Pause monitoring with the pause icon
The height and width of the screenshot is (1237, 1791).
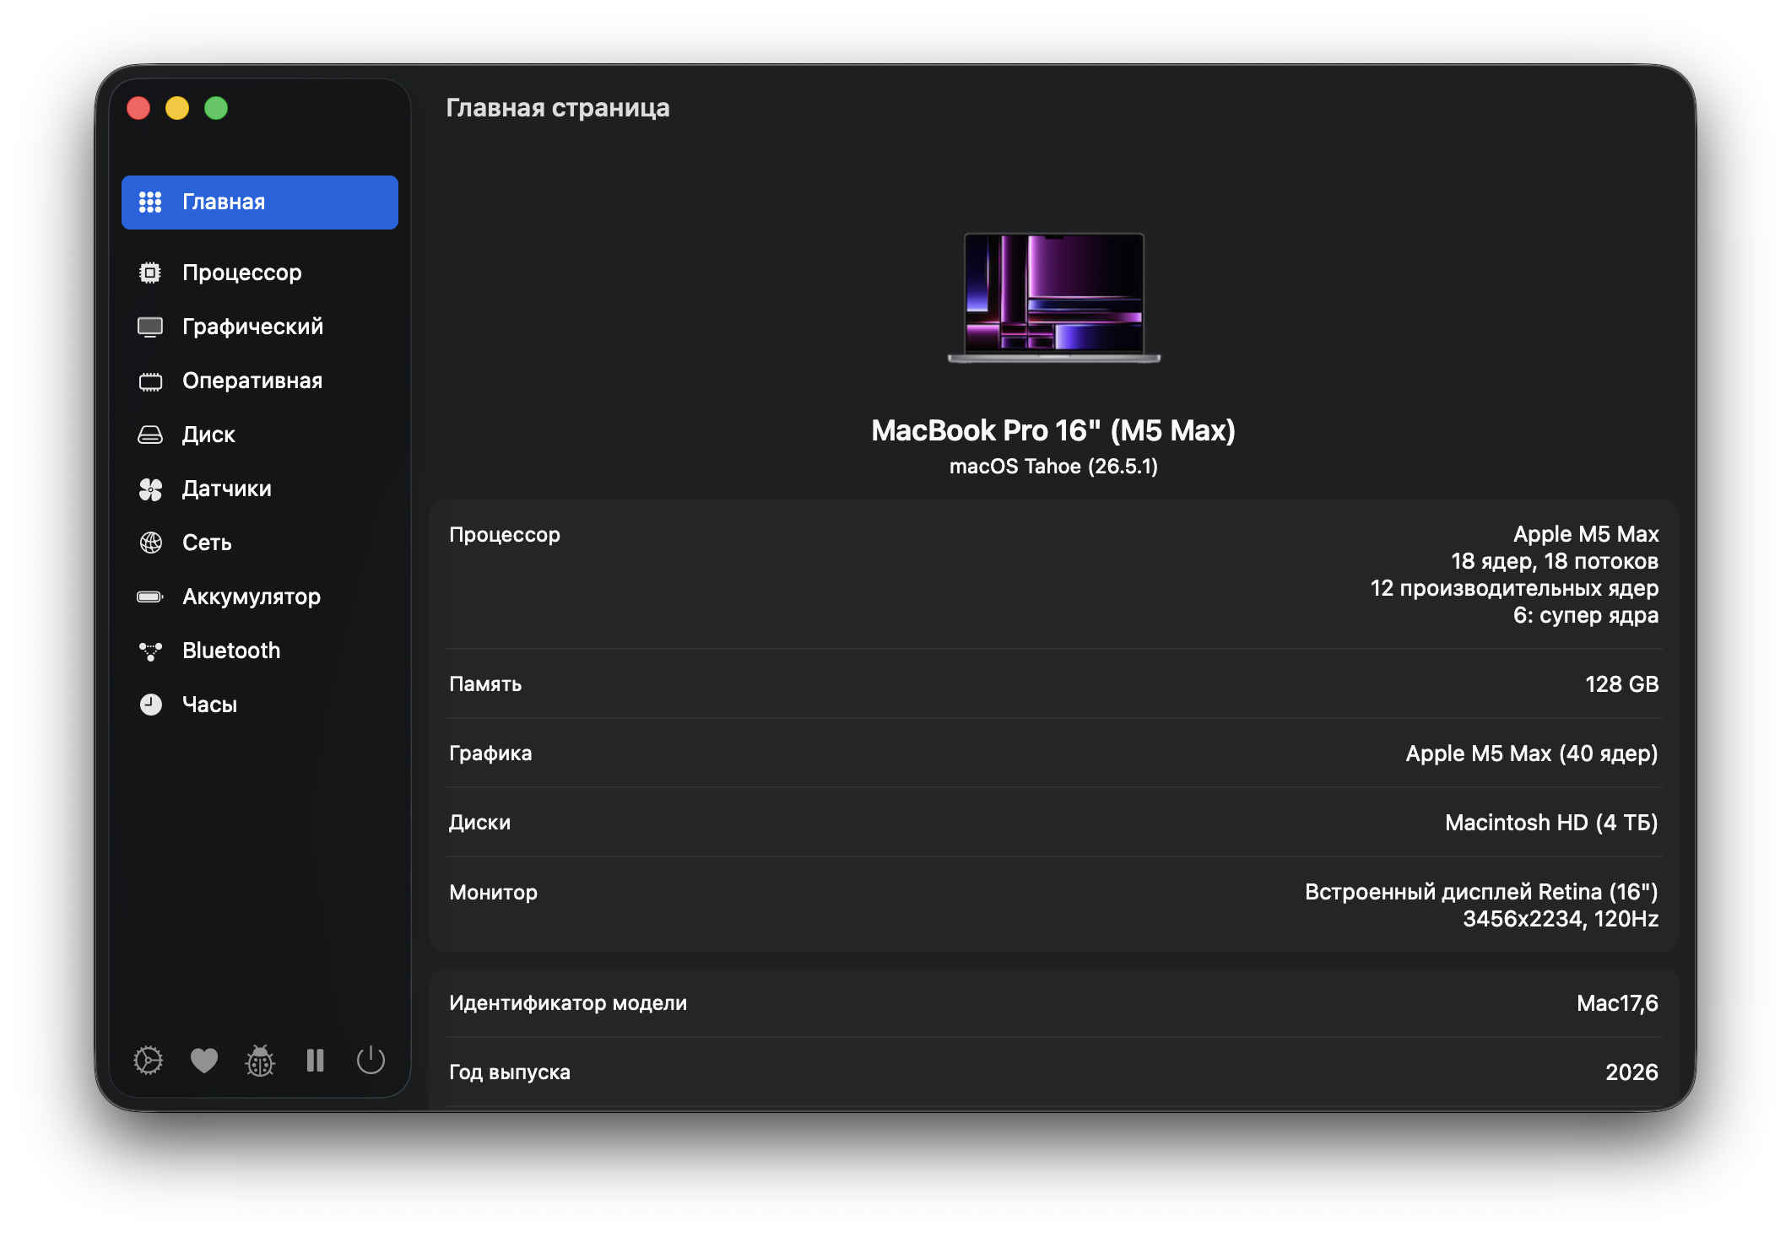click(x=315, y=1061)
